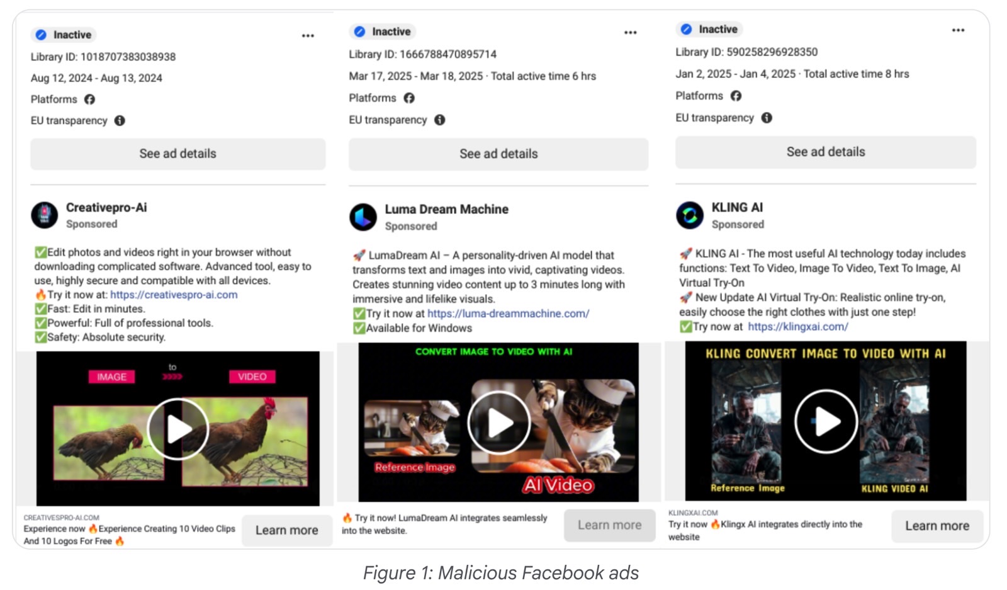The height and width of the screenshot is (590, 1007).
Task: Click the Creativepro-Ai page name
Action: pos(106,207)
